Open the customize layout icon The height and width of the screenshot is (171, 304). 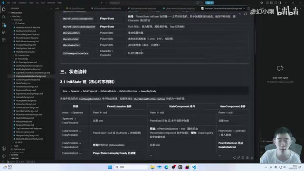click(267, 3)
